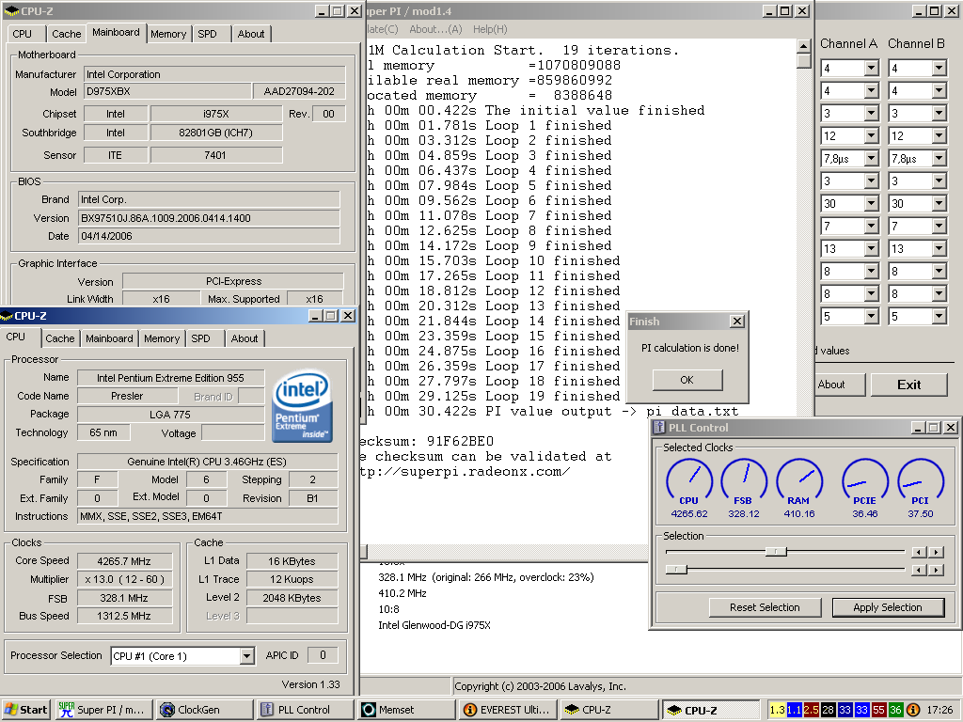Viewport: 963px width, 722px height.
Task: Select CPU tab in the back CPU-Z window
Action: (23, 34)
